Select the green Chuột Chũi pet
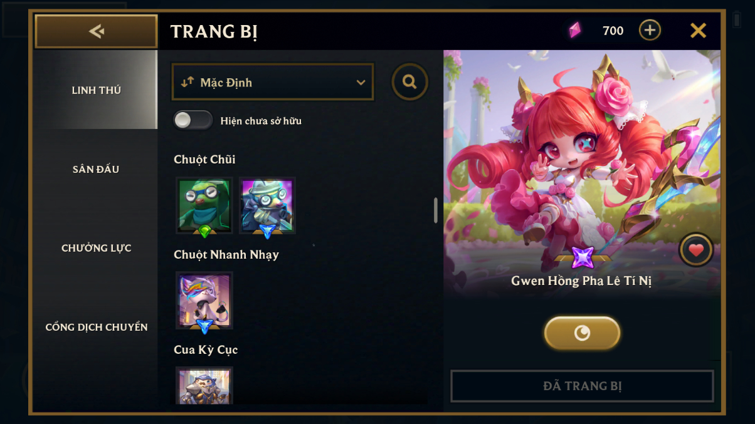The image size is (755, 424). (x=204, y=205)
